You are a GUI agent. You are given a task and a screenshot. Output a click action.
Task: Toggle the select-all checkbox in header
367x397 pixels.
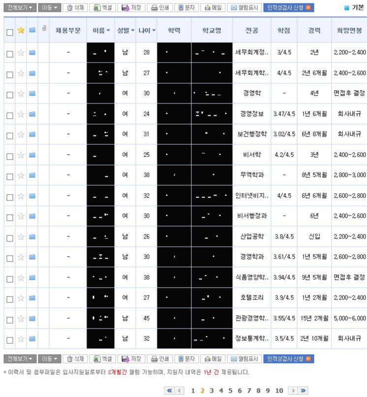pos(10,32)
